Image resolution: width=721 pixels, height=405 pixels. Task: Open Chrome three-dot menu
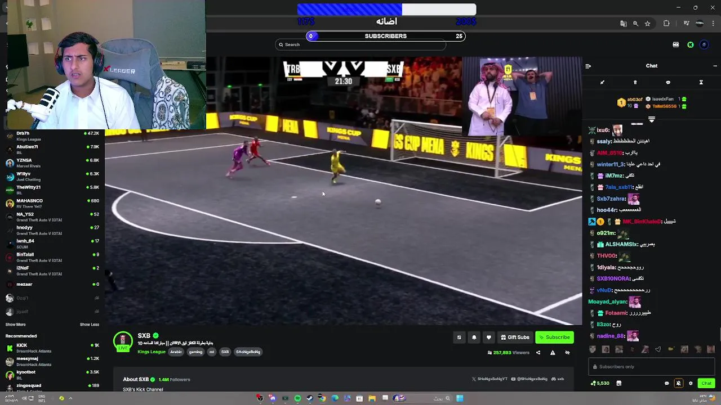click(x=713, y=24)
